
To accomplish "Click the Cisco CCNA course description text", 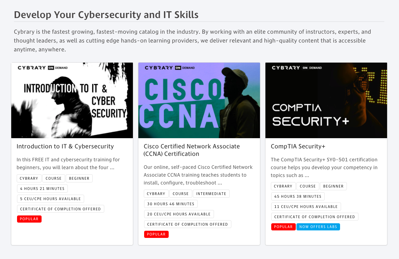I will 198,175.
